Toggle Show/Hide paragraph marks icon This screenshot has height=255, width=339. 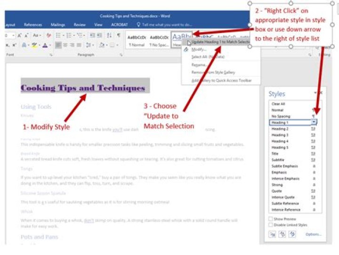(119, 35)
